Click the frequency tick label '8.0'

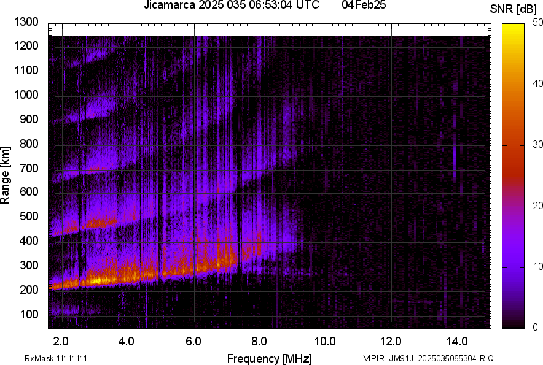(x=259, y=342)
